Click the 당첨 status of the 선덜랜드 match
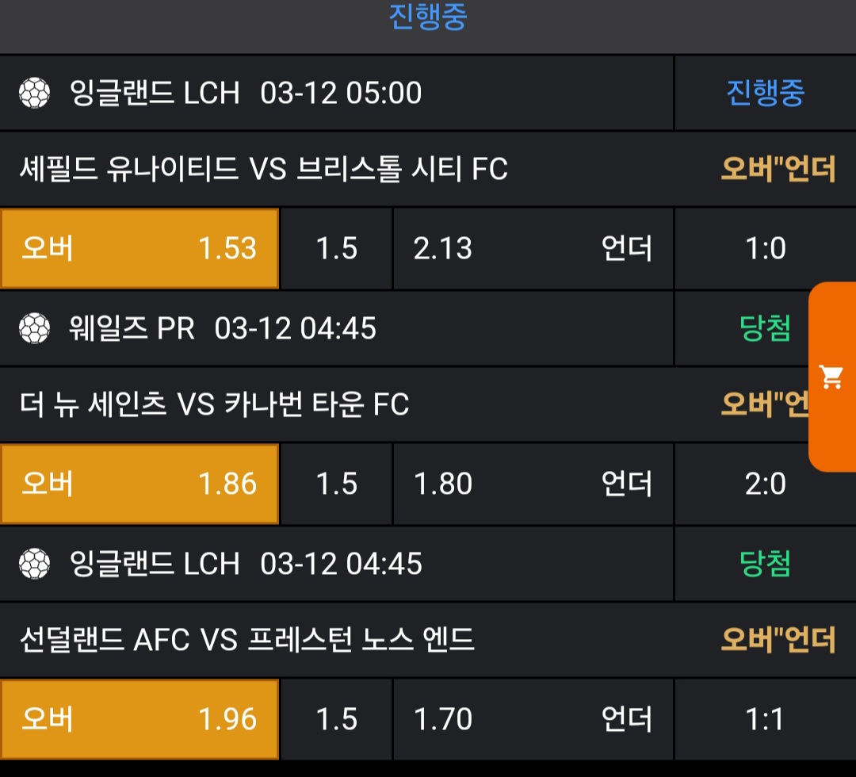The width and height of the screenshot is (856, 777). click(765, 564)
